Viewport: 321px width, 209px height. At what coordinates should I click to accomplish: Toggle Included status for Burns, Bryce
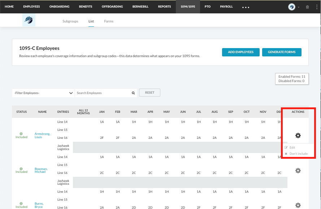tap(21, 205)
